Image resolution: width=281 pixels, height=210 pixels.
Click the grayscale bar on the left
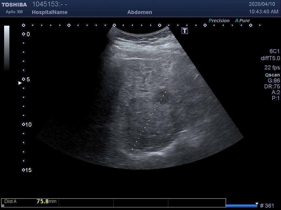tap(7, 48)
